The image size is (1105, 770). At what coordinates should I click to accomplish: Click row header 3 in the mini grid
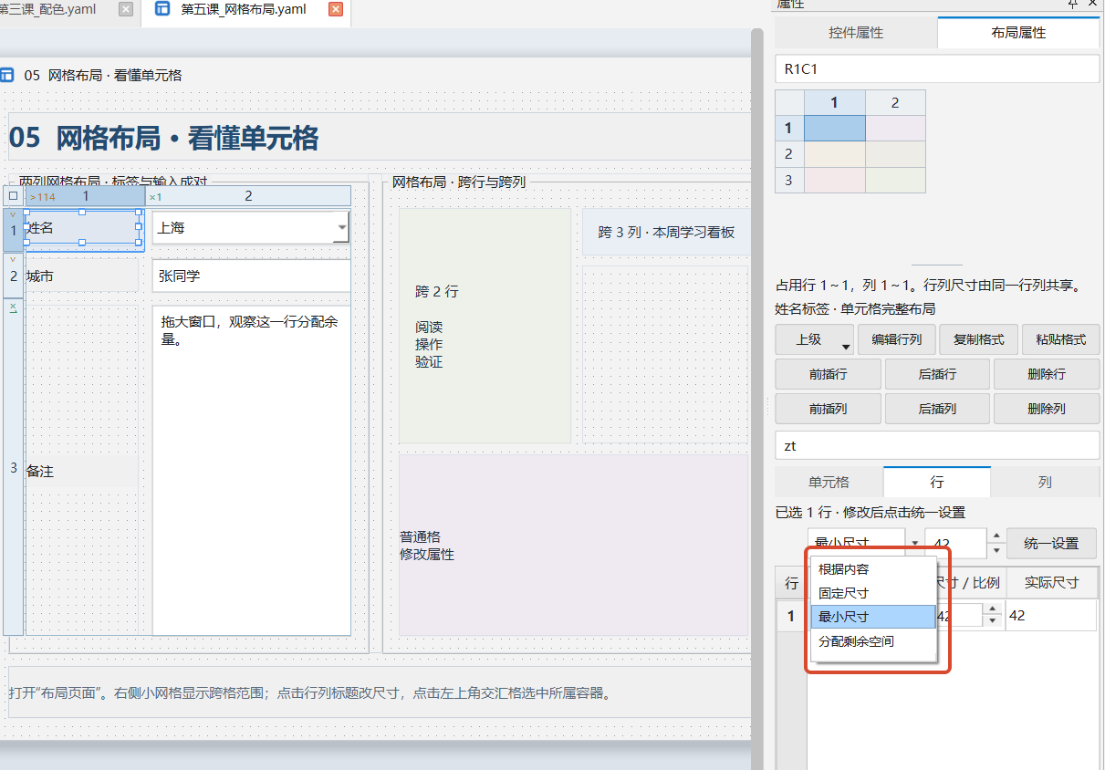788,180
